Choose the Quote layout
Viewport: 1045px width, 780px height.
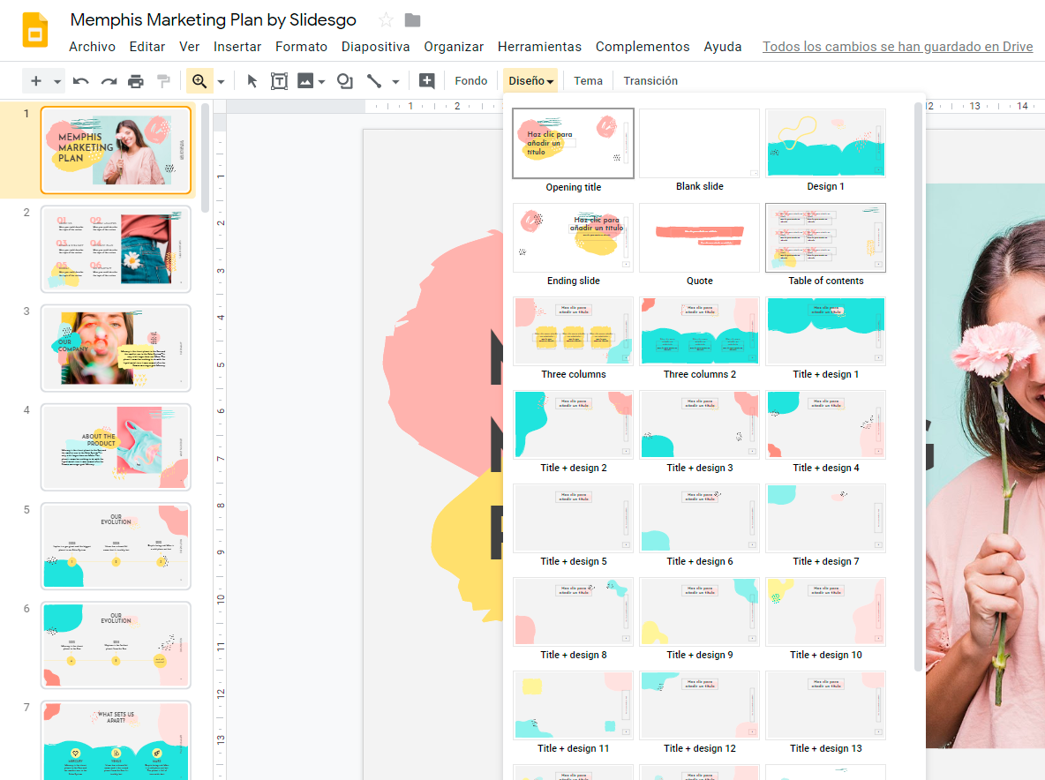click(x=699, y=238)
